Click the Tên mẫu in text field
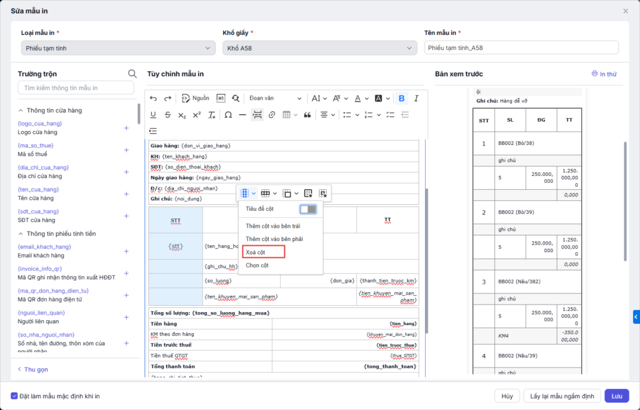Viewport: 640px width, 410px height. 521,48
